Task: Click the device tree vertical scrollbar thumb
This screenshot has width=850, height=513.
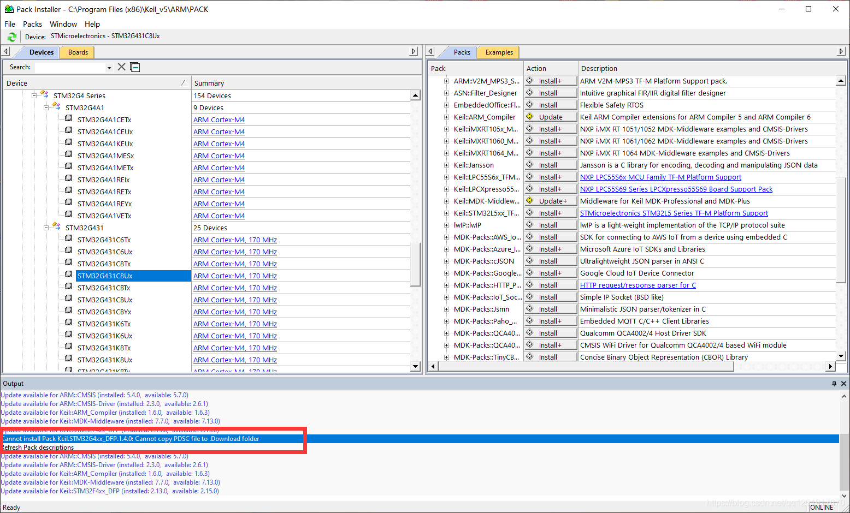Action: (415, 264)
